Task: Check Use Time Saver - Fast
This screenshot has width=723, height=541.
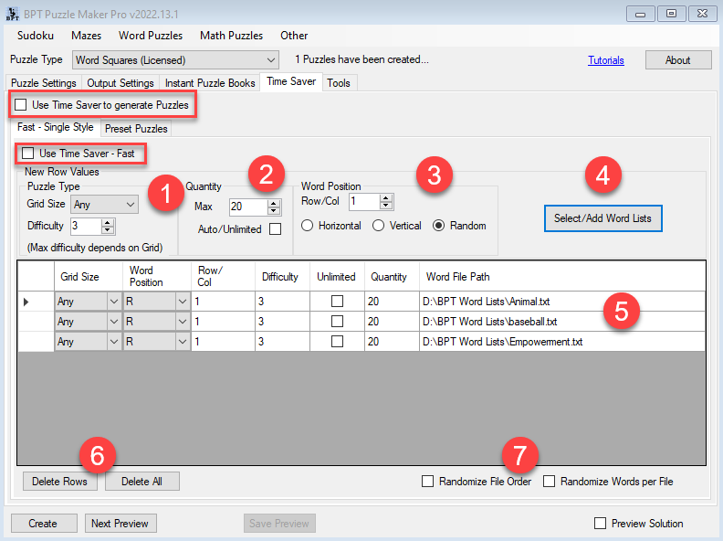Action: [x=27, y=153]
